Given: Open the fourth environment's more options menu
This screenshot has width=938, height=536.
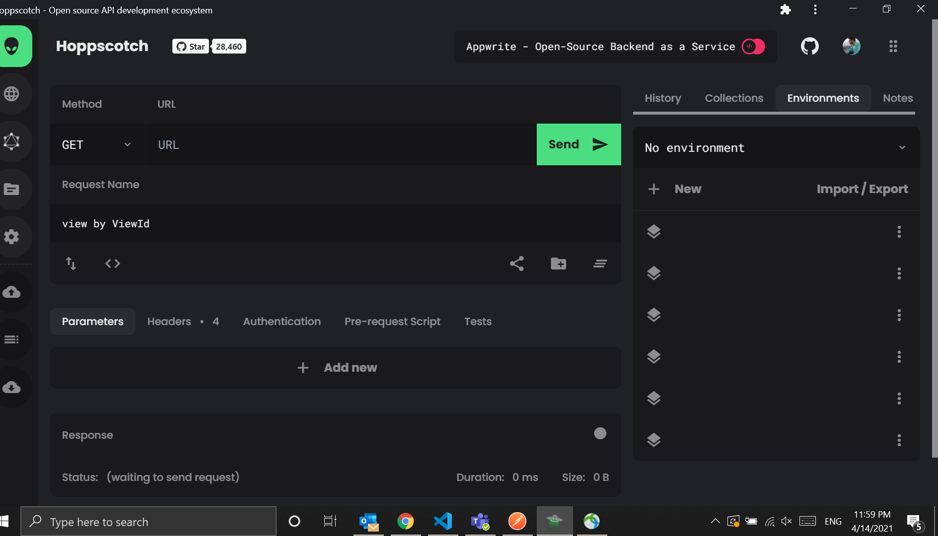Looking at the screenshot, I should tap(899, 357).
